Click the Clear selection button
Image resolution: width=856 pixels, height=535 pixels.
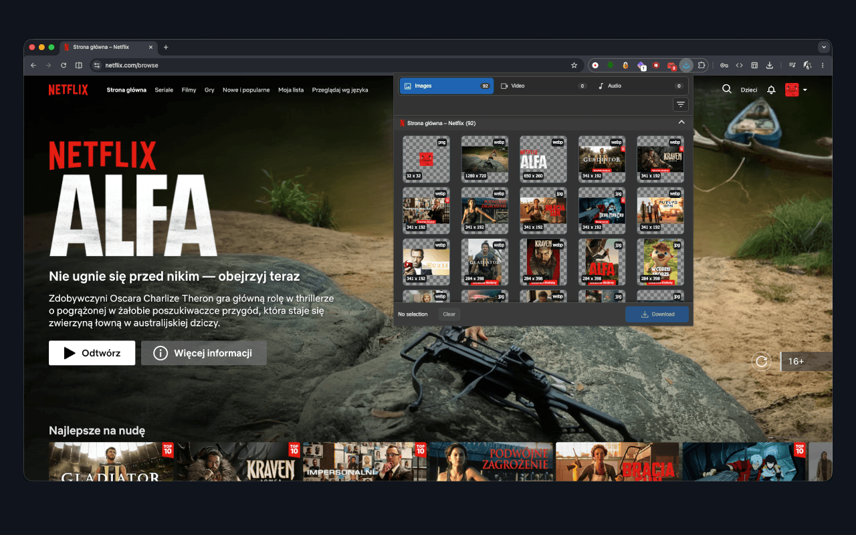449,314
